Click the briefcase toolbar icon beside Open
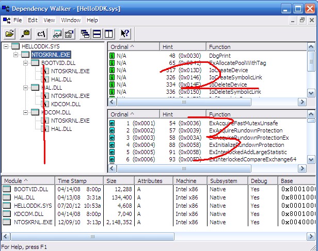Viewport: 318px width, 251px height. [x=25, y=34]
